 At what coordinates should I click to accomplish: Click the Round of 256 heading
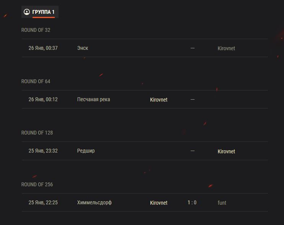coord(37,184)
